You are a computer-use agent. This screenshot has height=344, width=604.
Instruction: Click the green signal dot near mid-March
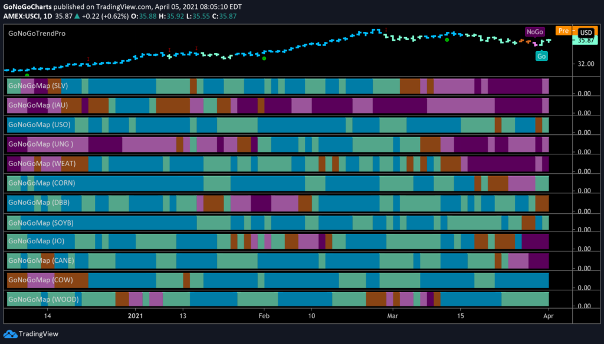[447, 40]
